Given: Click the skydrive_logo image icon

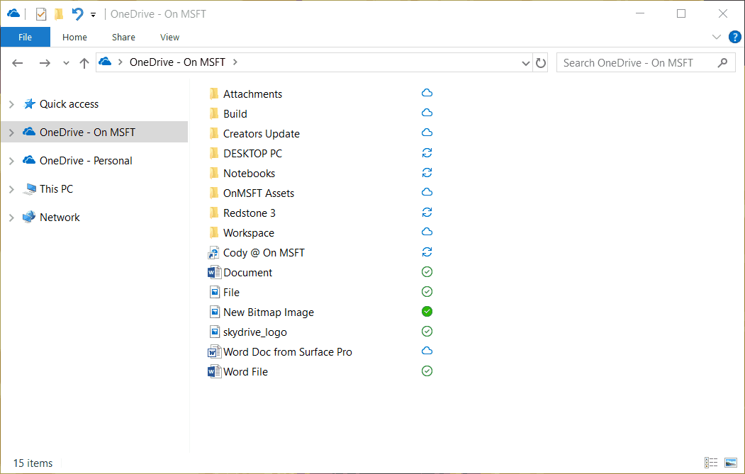Looking at the screenshot, I should [215, 332].
